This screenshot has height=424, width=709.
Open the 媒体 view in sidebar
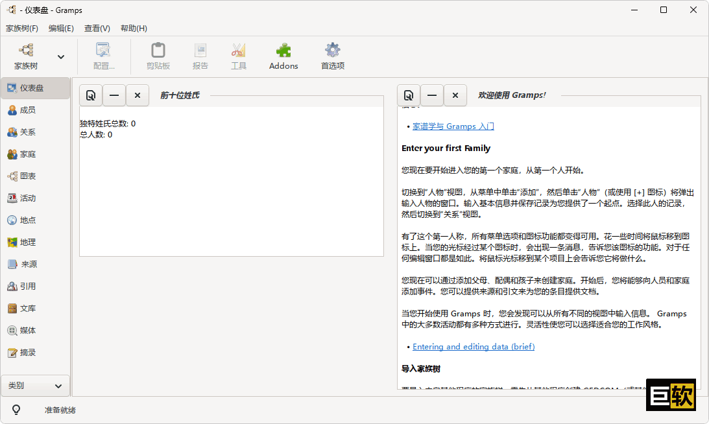pyautogui.click(x=27, y=331)
